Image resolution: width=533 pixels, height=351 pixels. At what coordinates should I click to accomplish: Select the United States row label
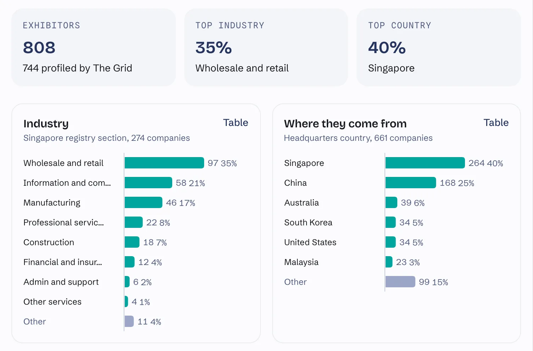coord(310,242)
